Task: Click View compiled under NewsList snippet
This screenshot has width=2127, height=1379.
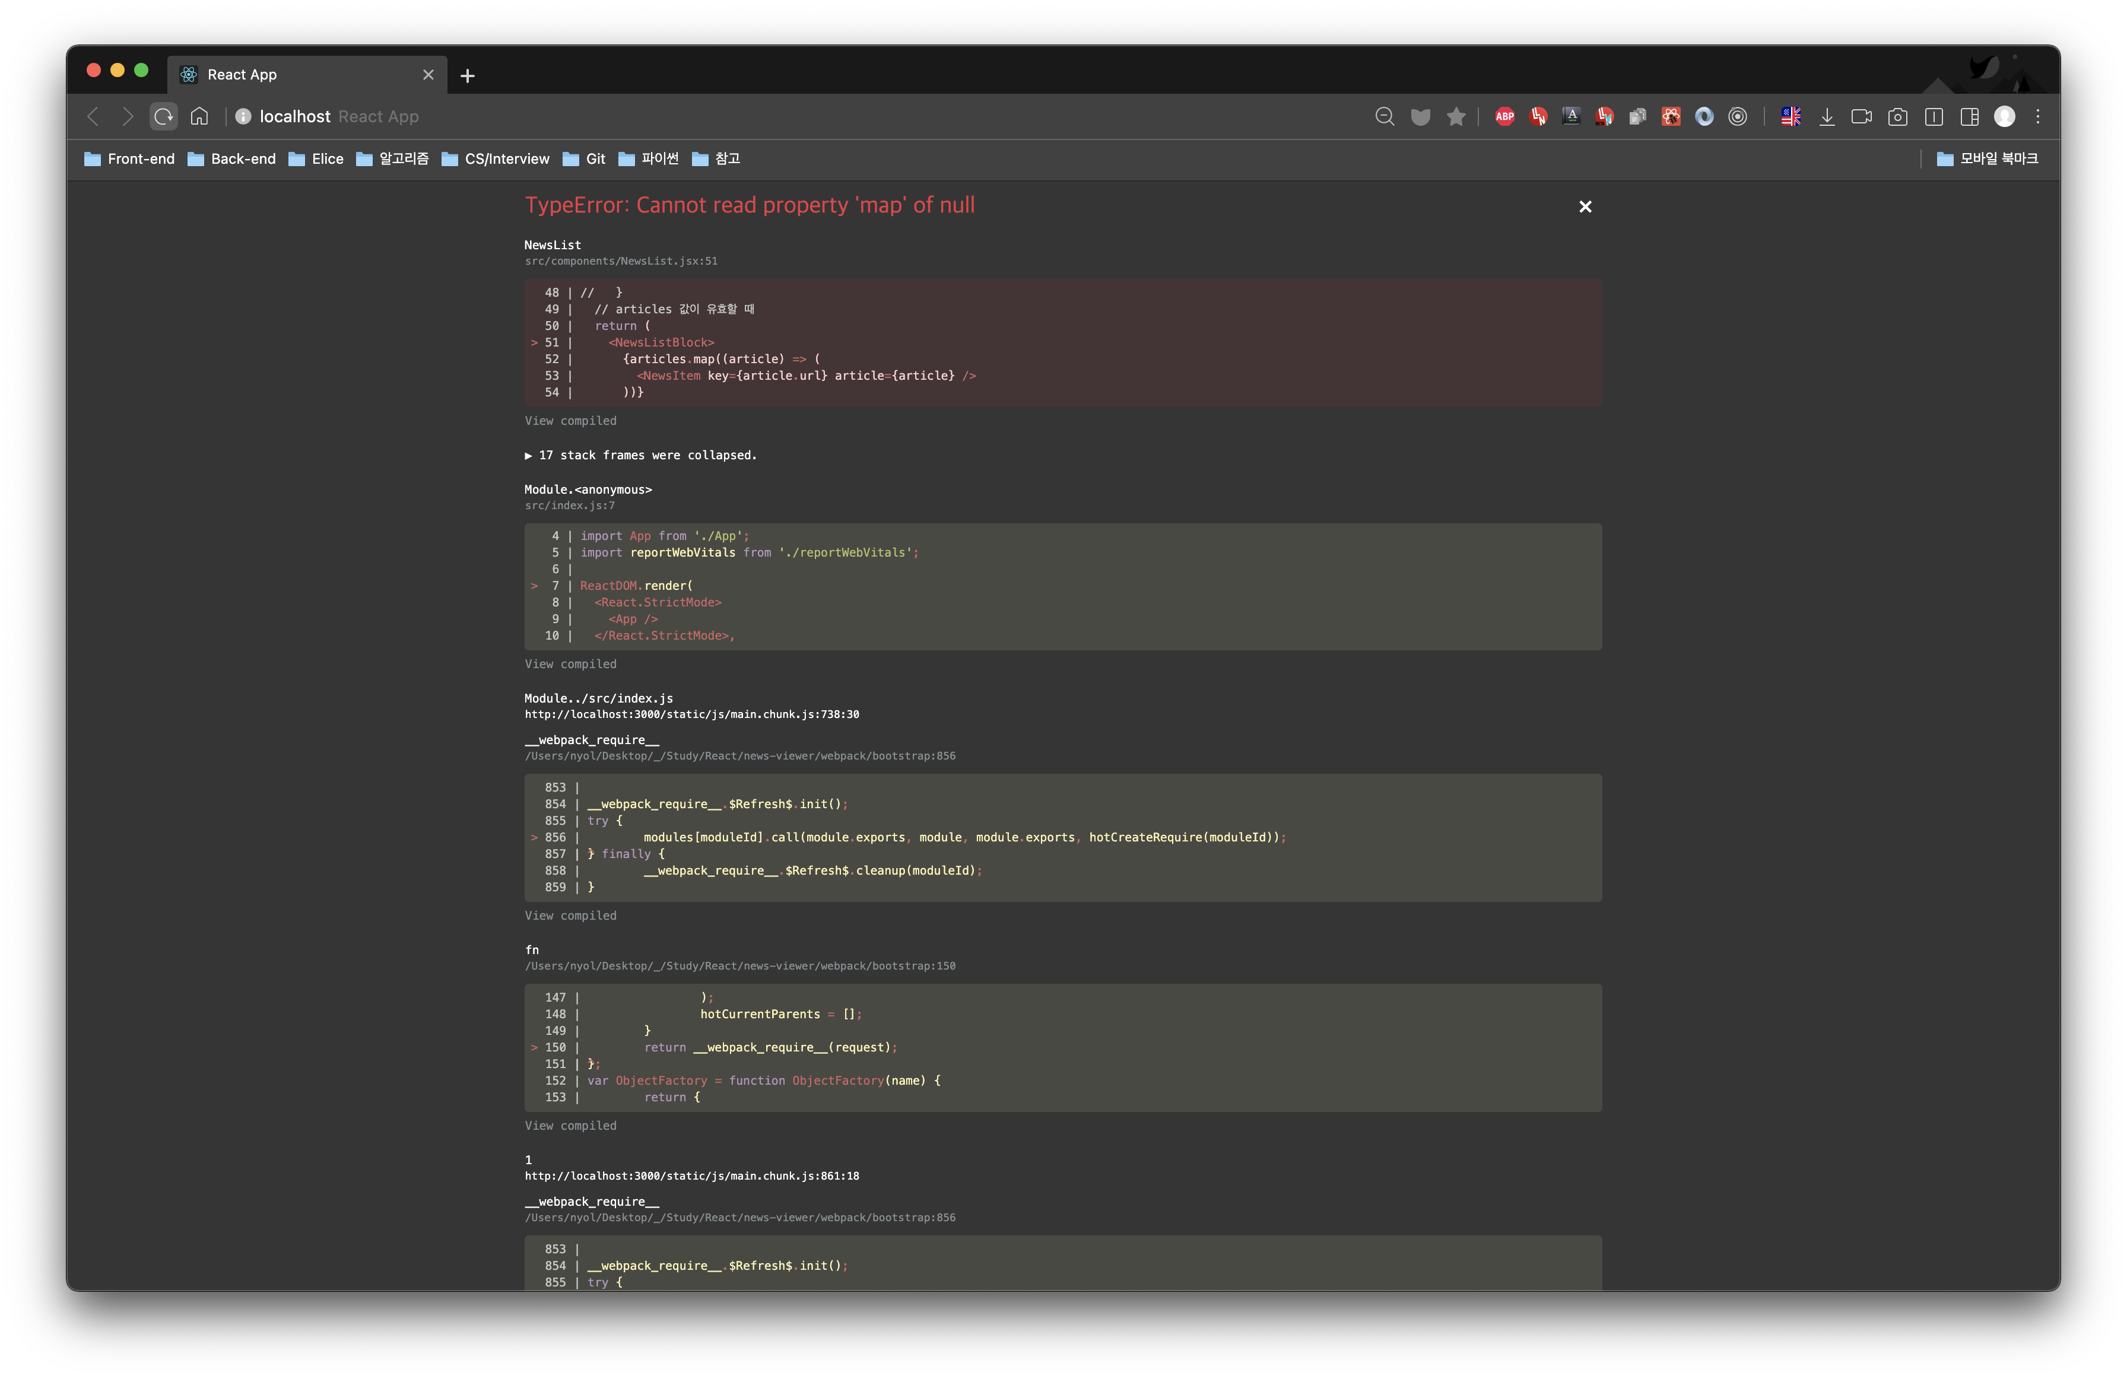Action: tap(570, 421)
